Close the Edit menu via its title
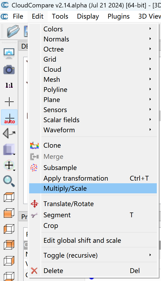The width and height of the screenshot is (161, 281). pyautogui.click(x=38, y=16)
